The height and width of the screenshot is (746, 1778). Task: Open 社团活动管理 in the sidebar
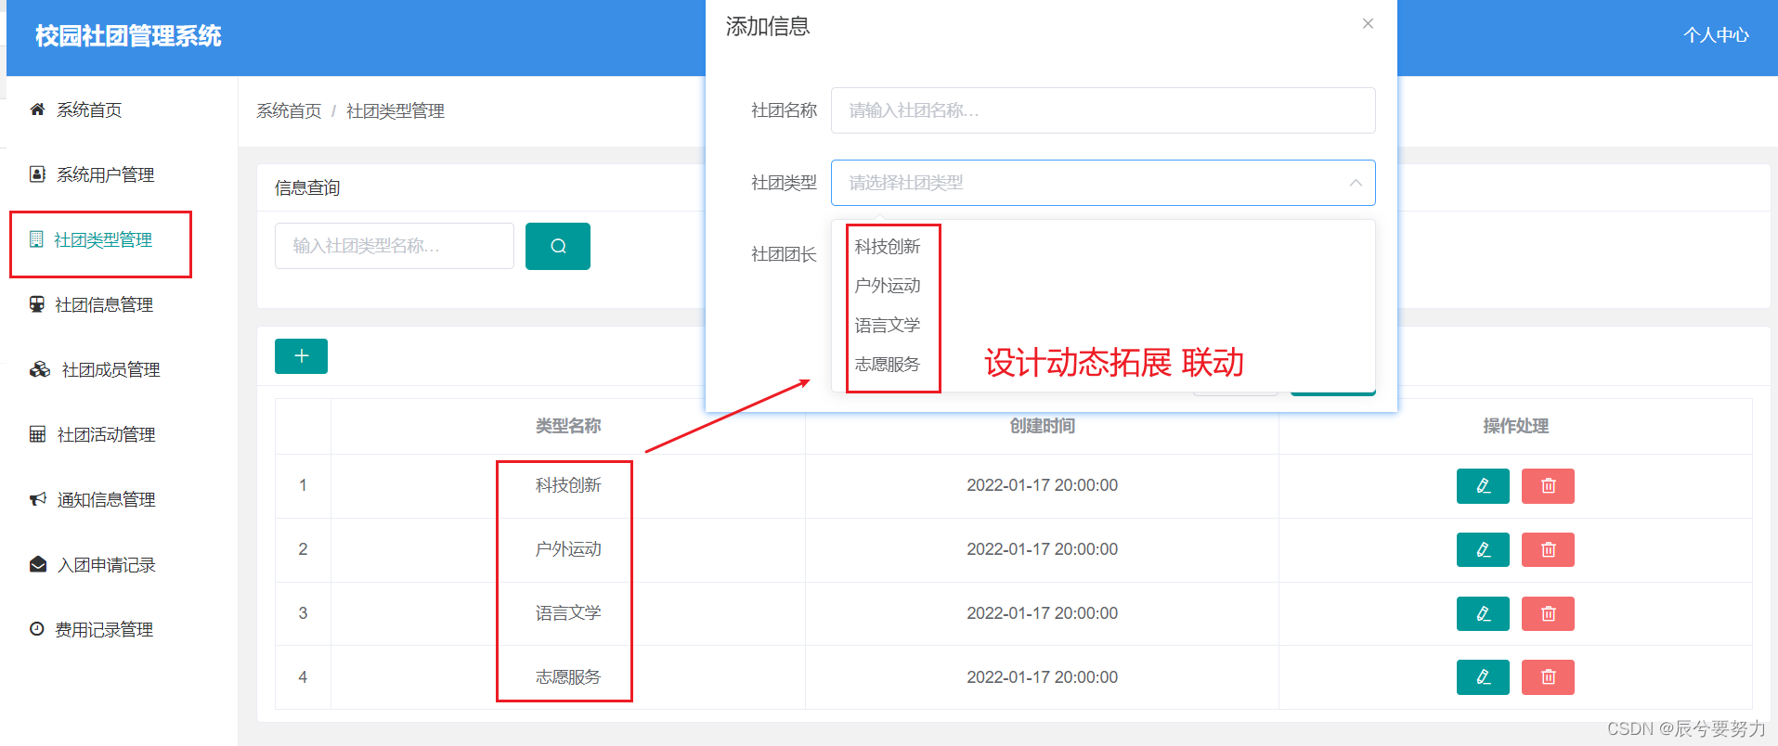[x=107, y=435]
